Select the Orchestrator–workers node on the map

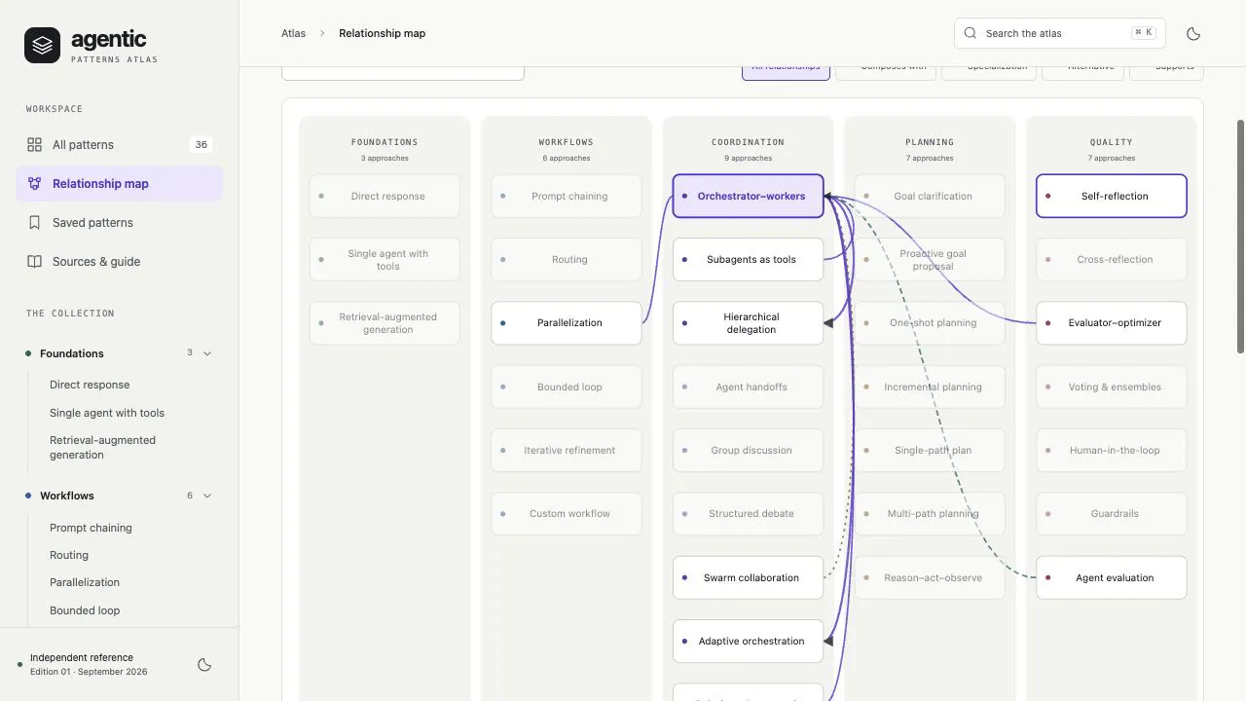(x=748, y=196)
